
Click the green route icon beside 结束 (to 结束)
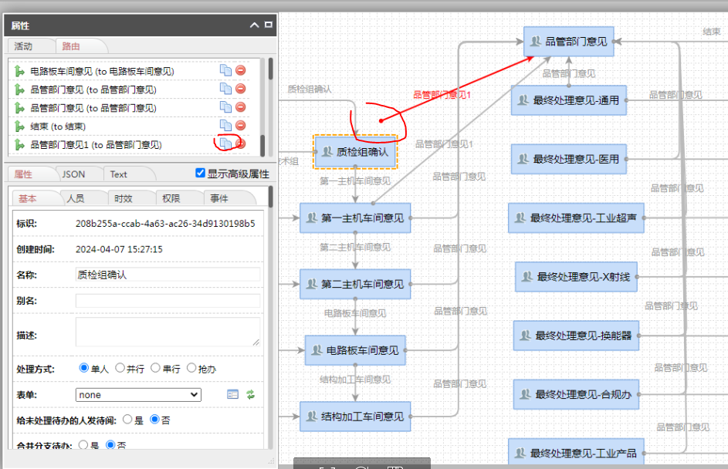(x=19, y=127)
